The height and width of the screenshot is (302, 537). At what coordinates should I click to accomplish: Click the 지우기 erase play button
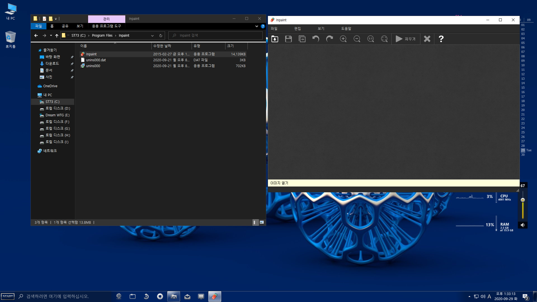pyautogui.click(x=406, y=39)
